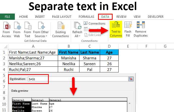Open the VIEW tab
Image resolution: width=174 pixels, height=112 pixels.
[x=137, y=17]
